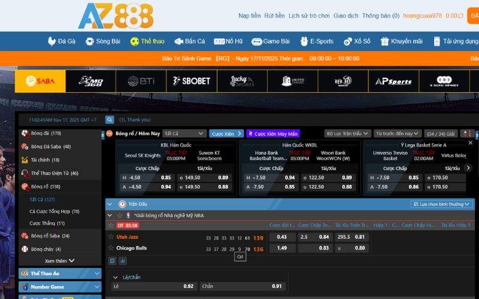The image size is (479, 299).
Task: Toggle the favorite star beside OT timer
Action: point(111,225)
